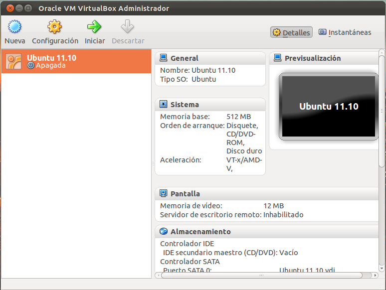This screenshot has height=290, width=386.
Task: Click the scrollbar down arrow
Action: coord(382,269)
